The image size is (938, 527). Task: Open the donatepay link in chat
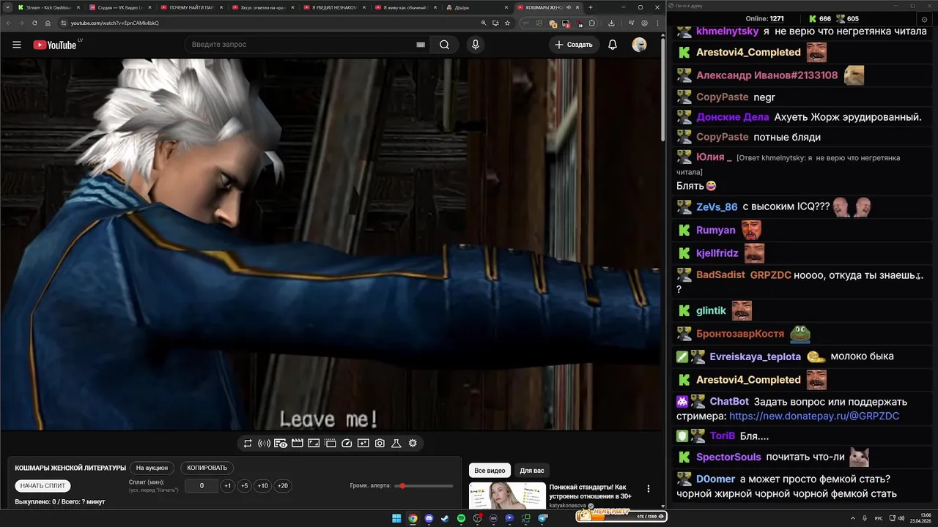tap(814, 416)
